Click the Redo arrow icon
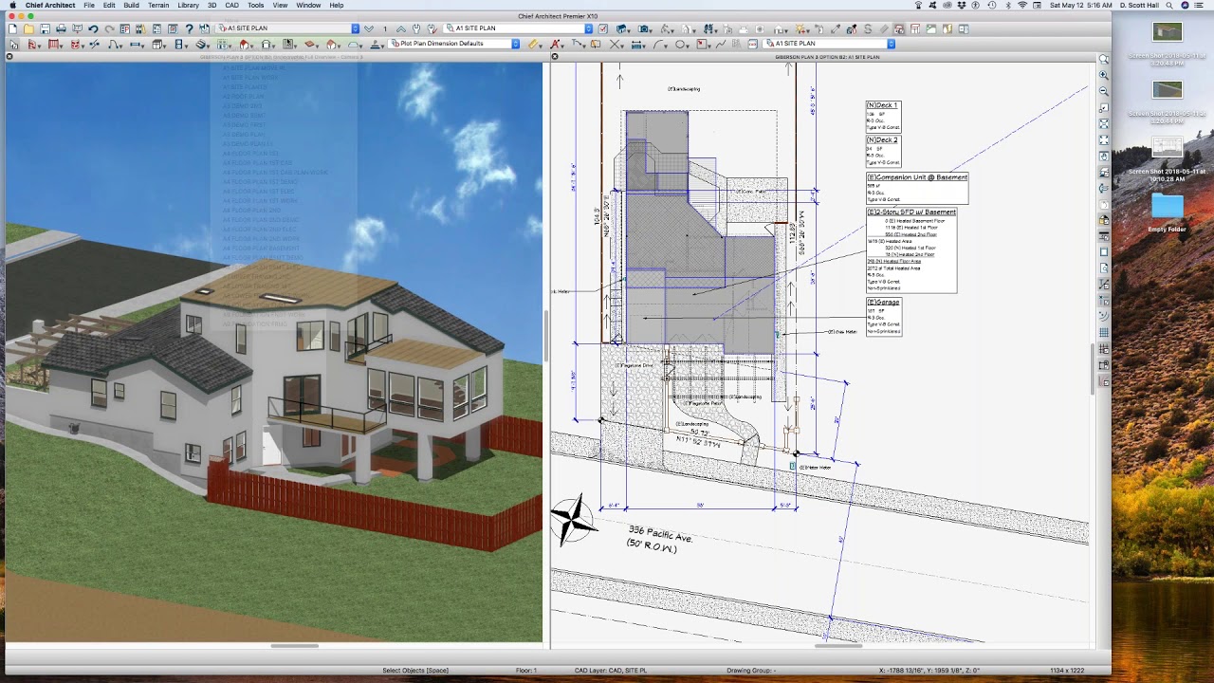The image size is (1214, 683). tap(109, 28)
